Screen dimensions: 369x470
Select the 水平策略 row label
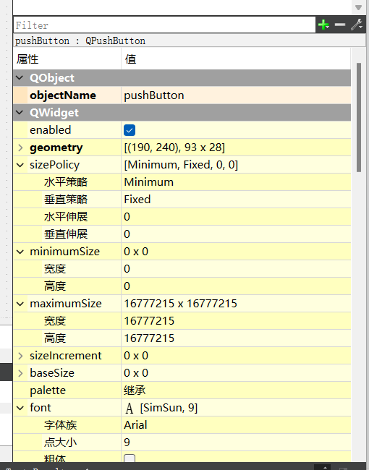(66, 182)
